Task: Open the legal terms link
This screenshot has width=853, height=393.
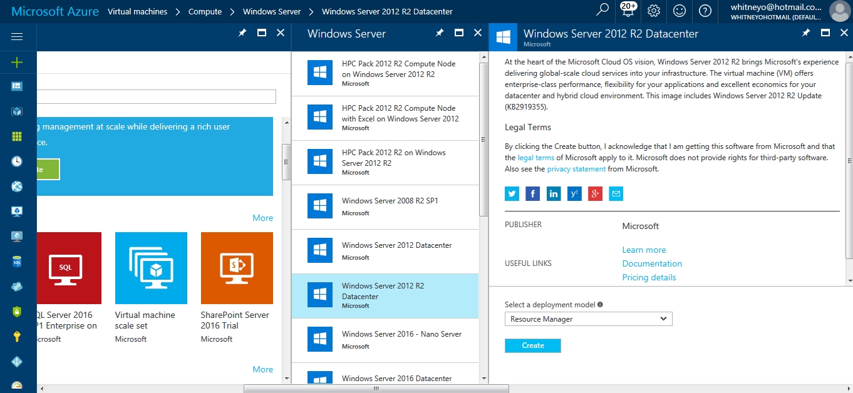Action: point(536,158)
